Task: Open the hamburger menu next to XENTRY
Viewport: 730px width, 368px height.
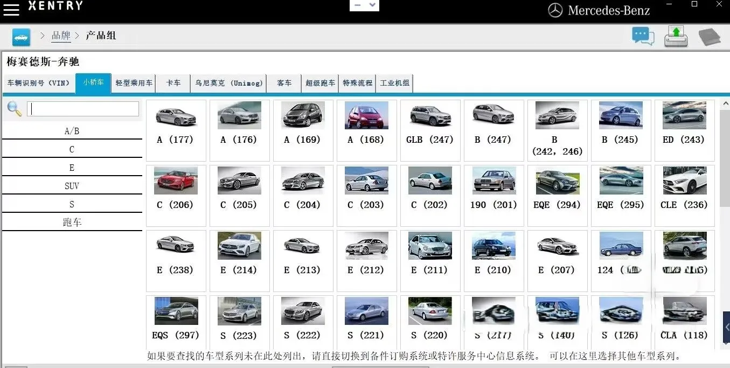Action: pos(11,9)
